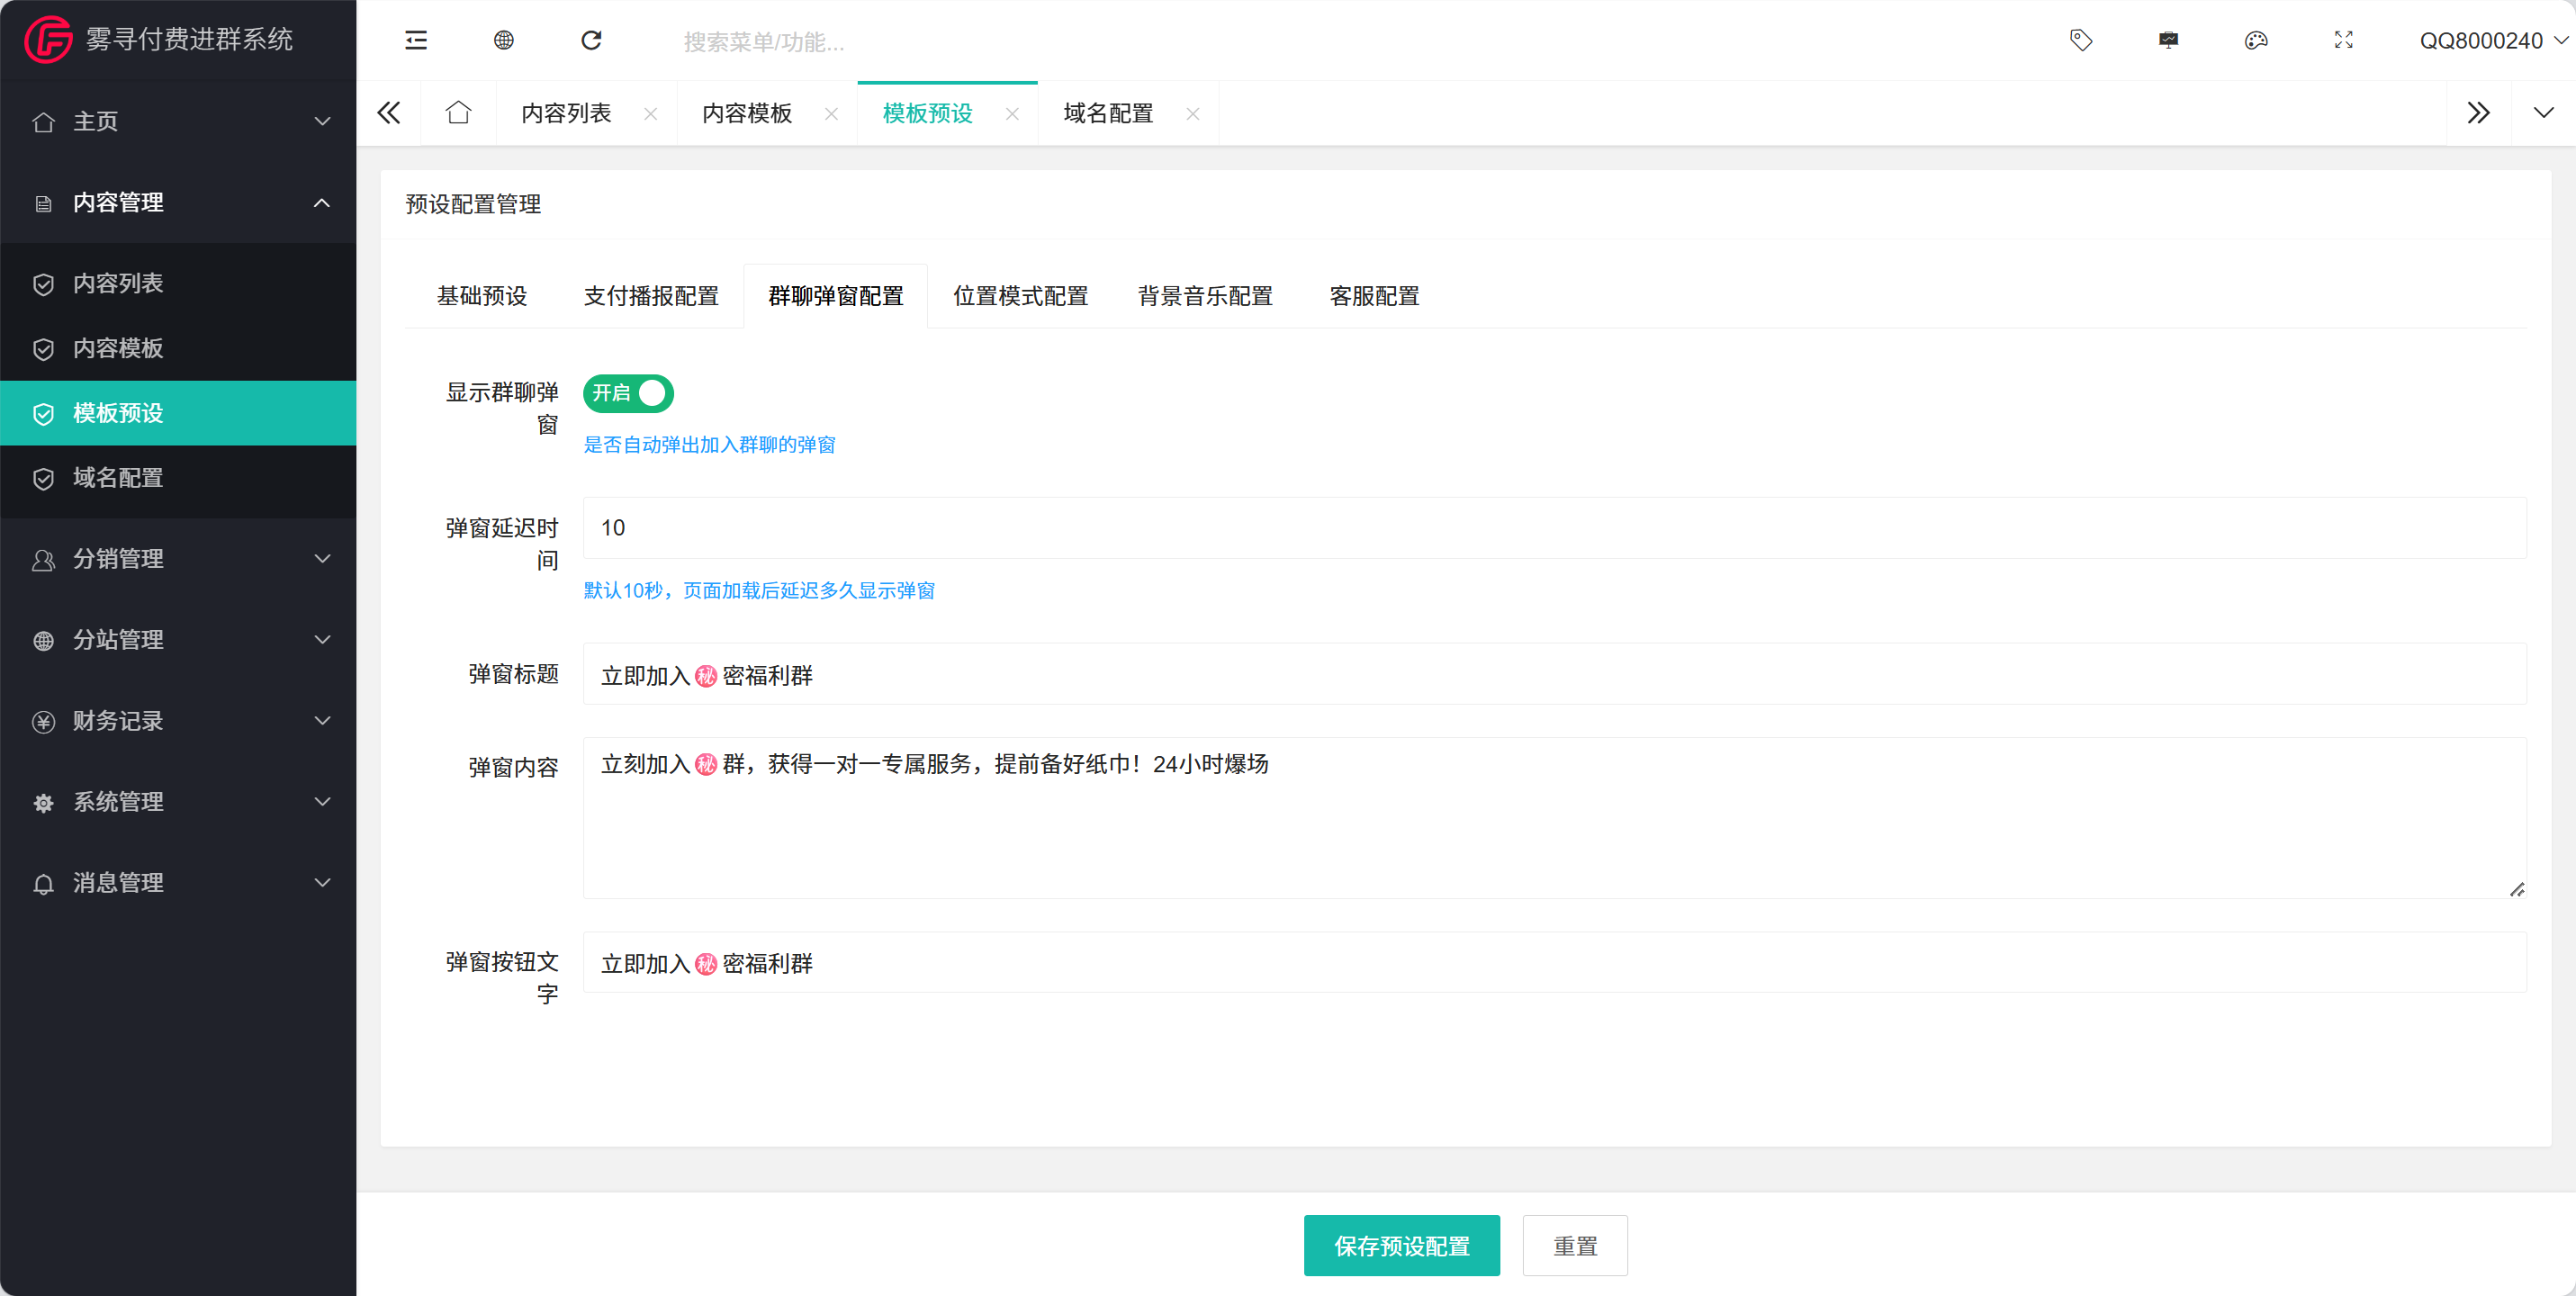Switch to the 位置模式配置 tab

(1021, 296)
